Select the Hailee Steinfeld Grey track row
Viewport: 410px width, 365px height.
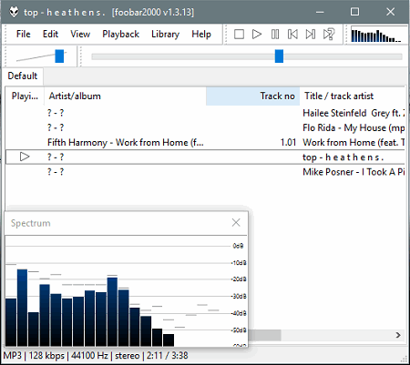point(205,113)
